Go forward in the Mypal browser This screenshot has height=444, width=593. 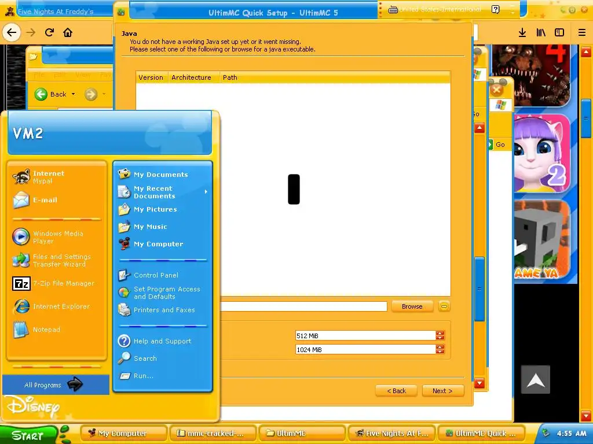click(31, 32)
